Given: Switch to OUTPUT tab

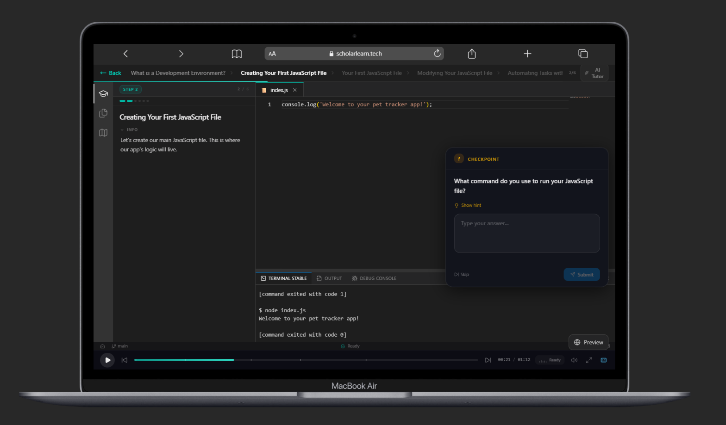Looking at the screenshot, I should (x=329, y=278).
